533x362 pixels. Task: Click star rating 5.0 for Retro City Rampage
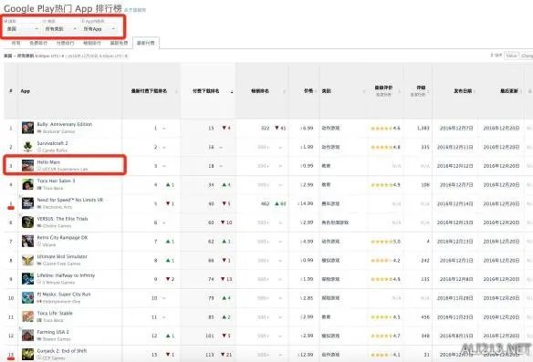[385, 242]
